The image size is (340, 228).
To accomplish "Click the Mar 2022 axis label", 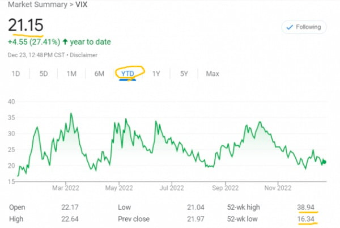I will pyautogui.click(x=65, y=188).
